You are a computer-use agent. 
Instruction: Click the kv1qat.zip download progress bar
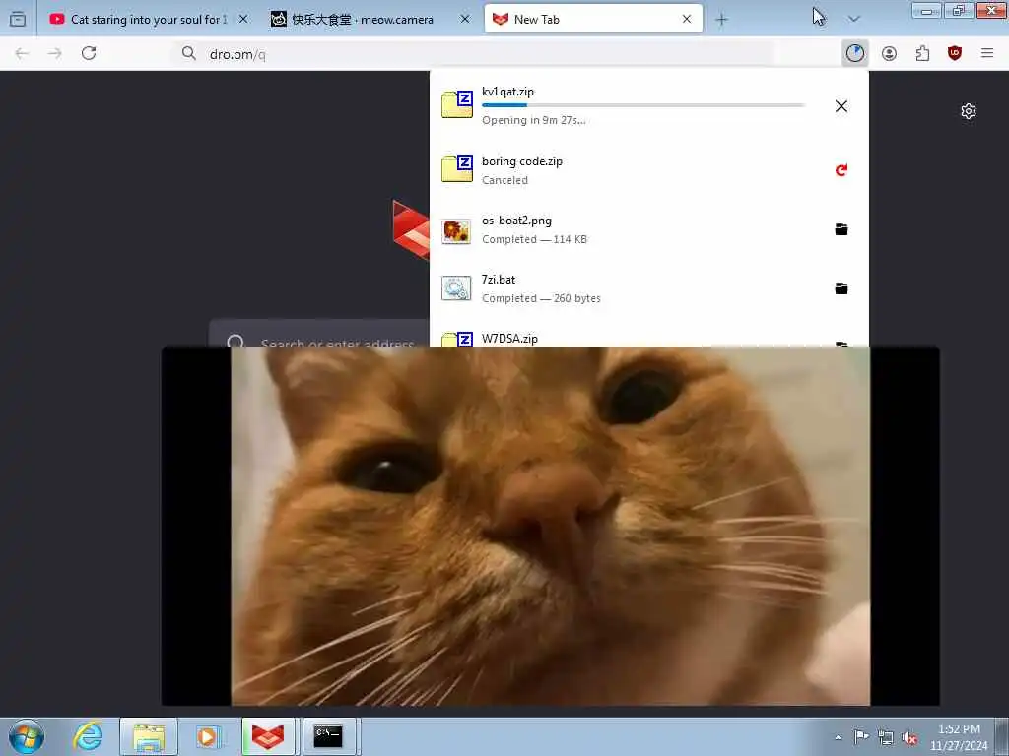(x=642, y=105)
